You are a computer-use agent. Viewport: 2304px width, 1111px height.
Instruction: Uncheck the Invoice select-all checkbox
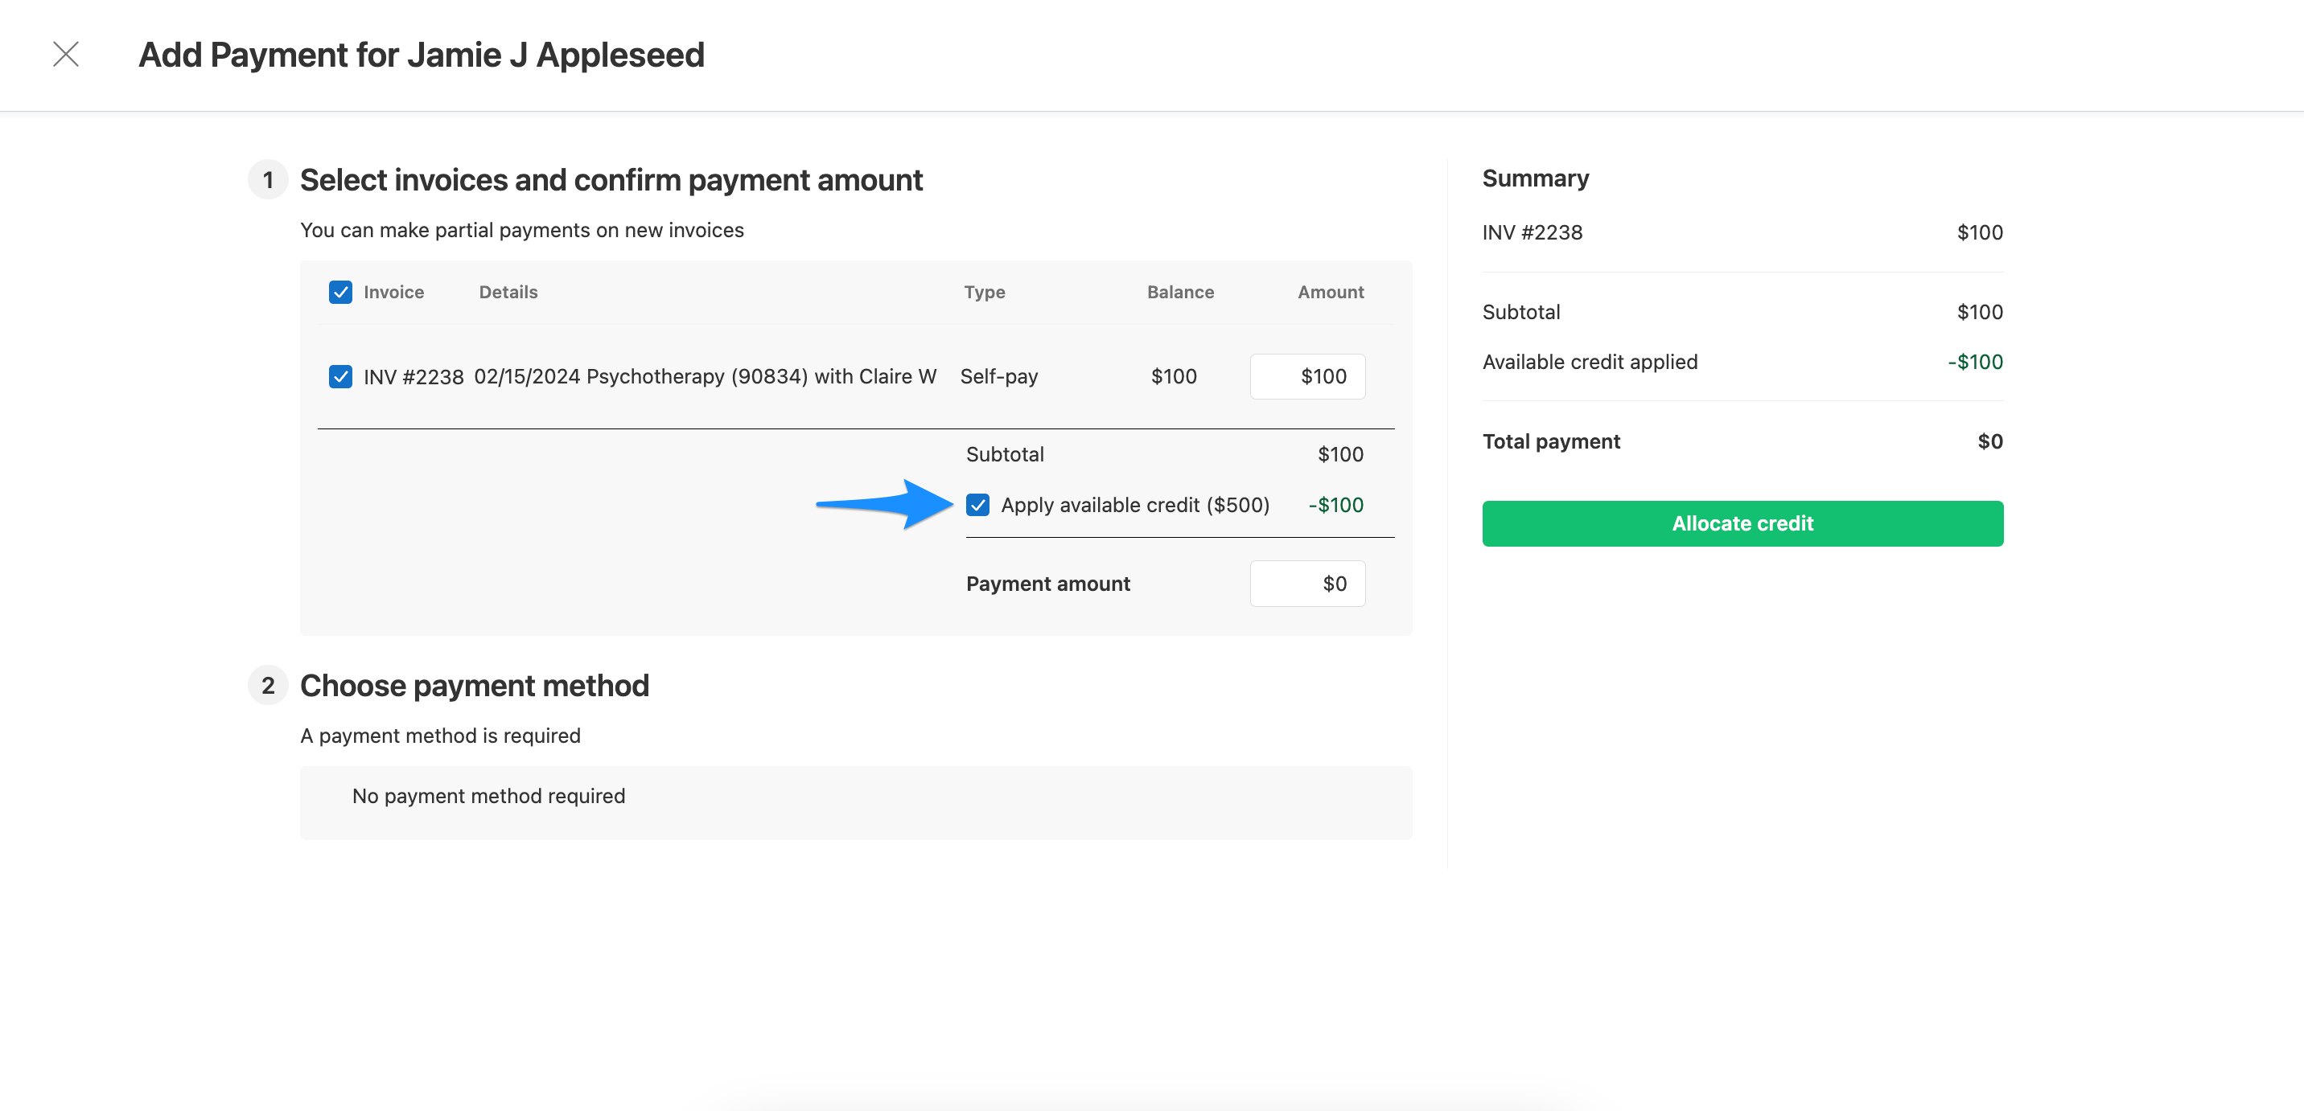coord(339,291)
